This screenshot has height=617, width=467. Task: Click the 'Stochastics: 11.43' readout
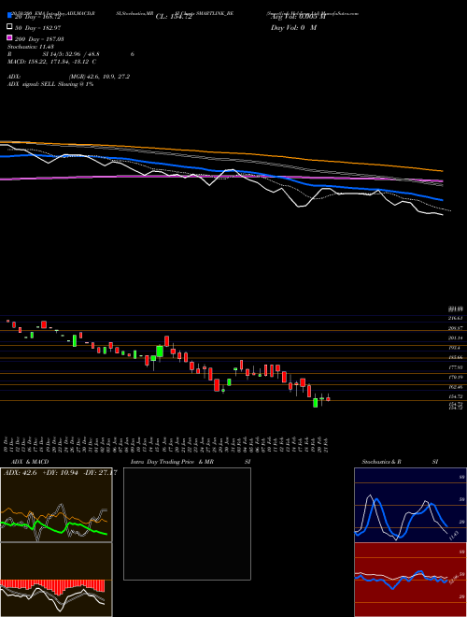(x=31, y=47)
